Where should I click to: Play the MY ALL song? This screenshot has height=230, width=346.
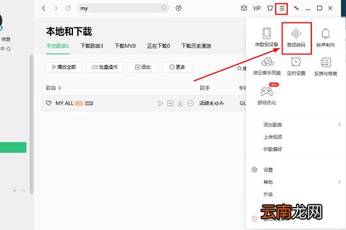coord(160,103)
